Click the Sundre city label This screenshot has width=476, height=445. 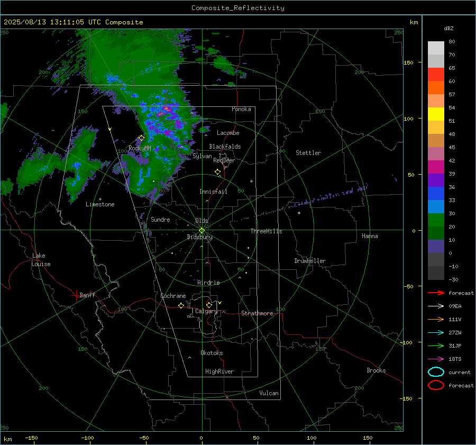tap(160, 219)
